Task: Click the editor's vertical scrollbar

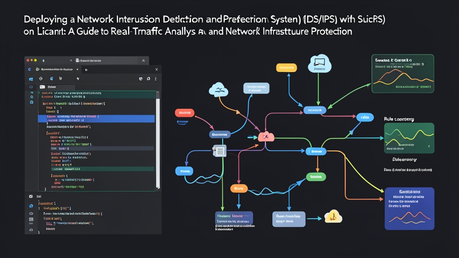Action: 158,140
